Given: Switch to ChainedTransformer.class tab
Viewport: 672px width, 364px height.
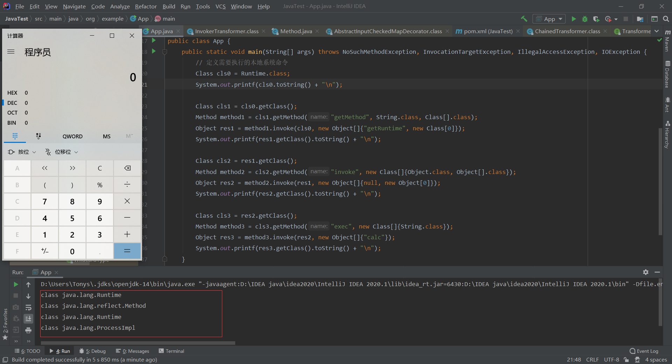Looking at the screenshot, I should [567, 31].
